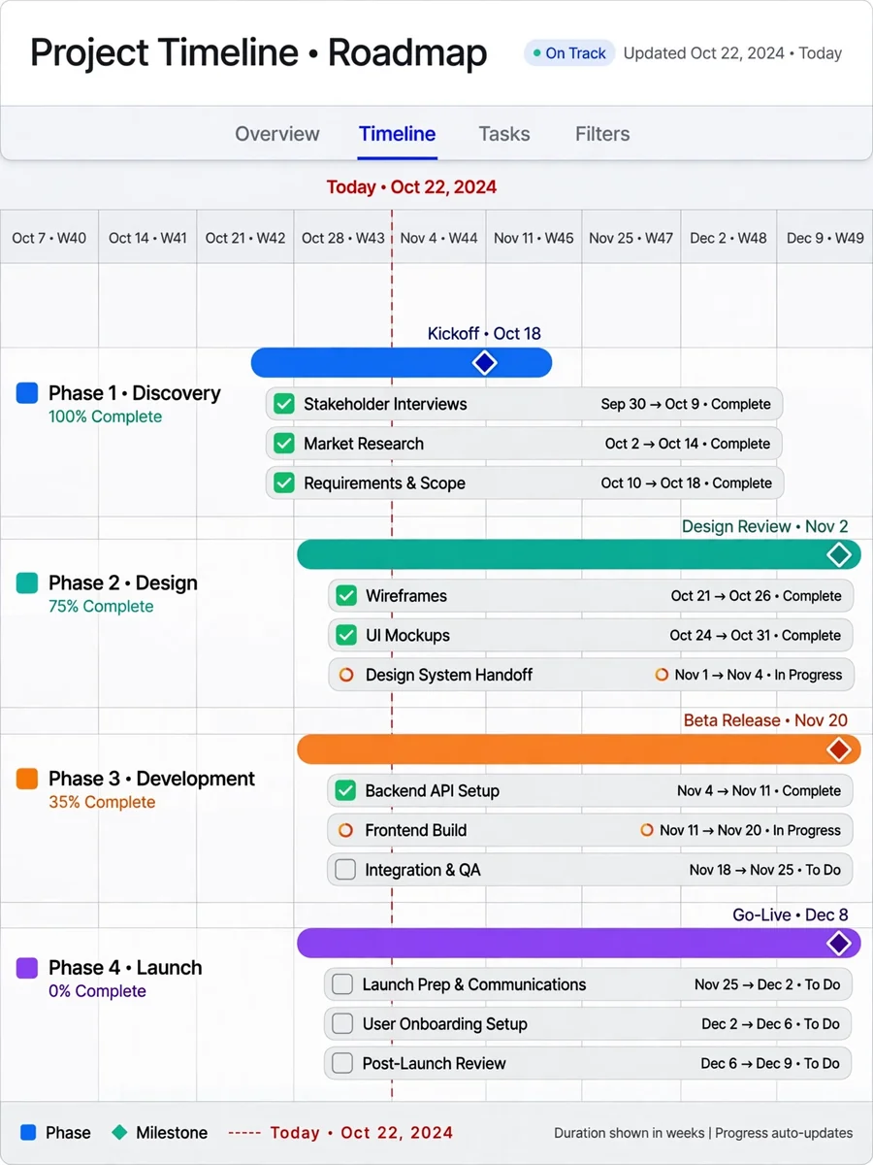The height and width of the screenshot is (1165, 873).
Task: Check the Launch Prep & Communications checkbox
Action: (342, 984)
